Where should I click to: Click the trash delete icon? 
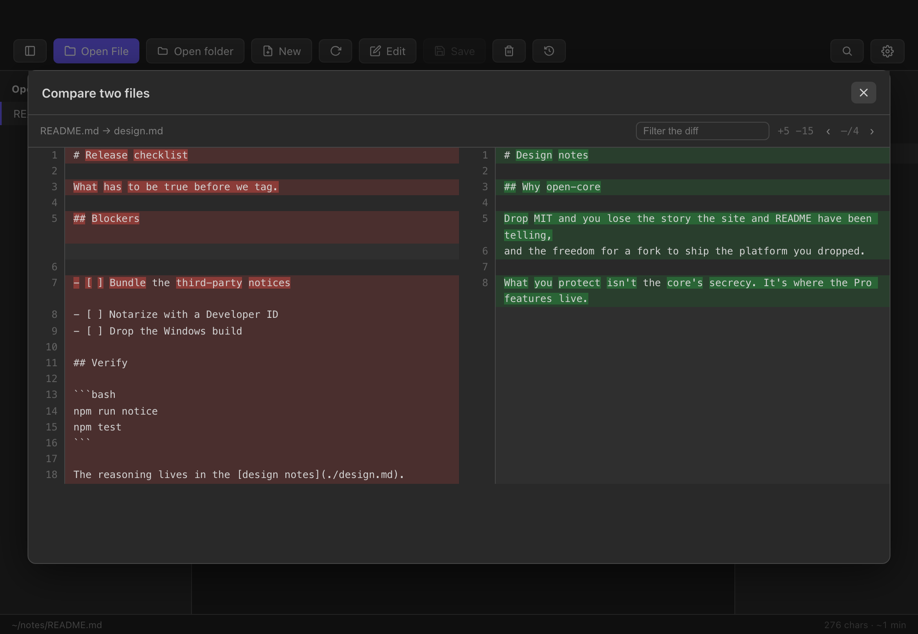tap(509, 51)
